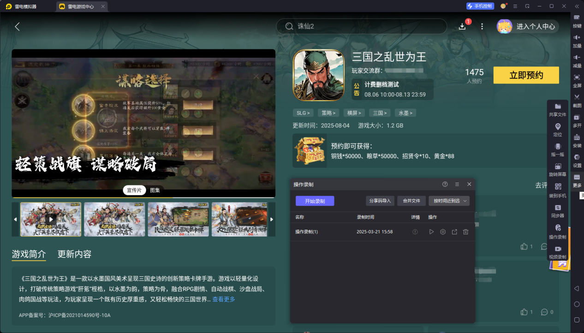Go back with the left arrow
584x333 pixels.
point(18,26)
